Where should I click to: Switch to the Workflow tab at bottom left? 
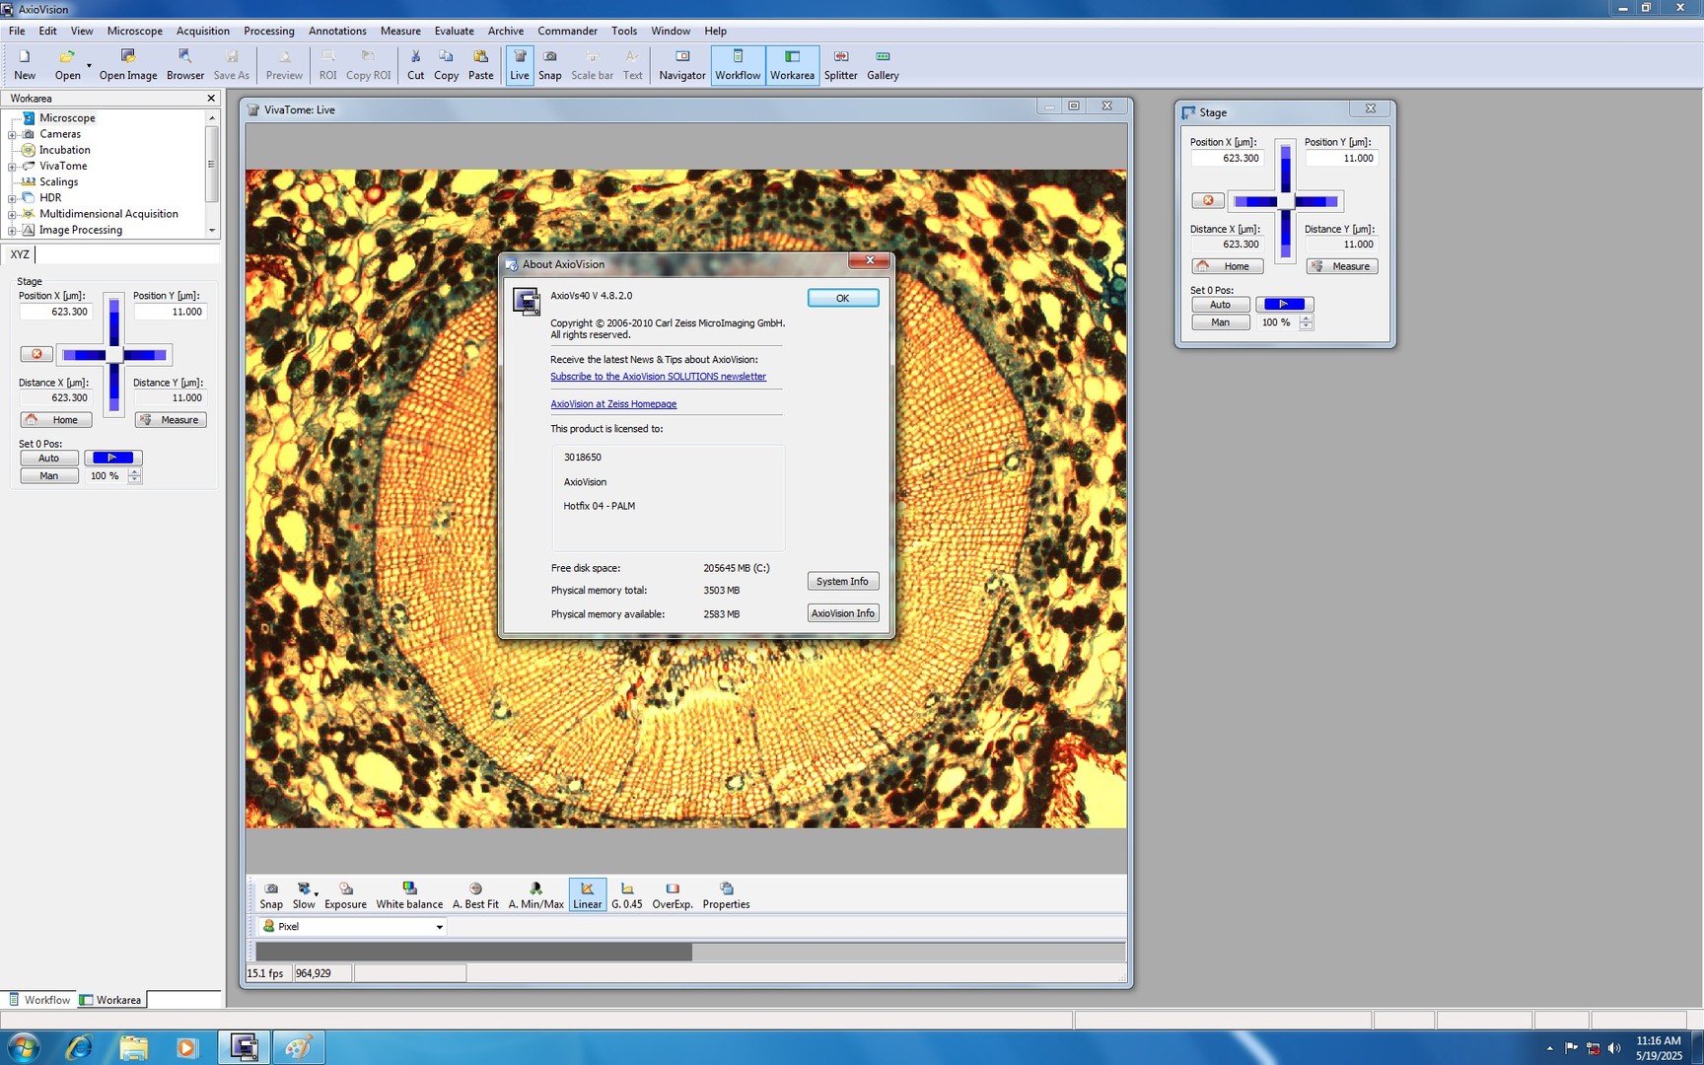click(x=39, y=999)
